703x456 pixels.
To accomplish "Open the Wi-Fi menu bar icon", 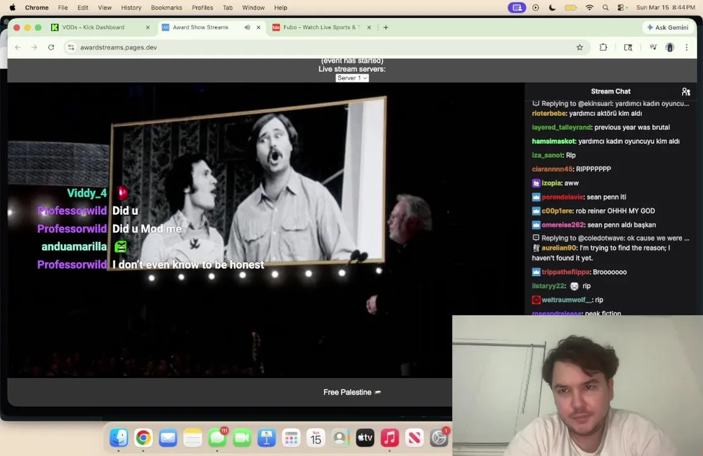I will point(590,8).
